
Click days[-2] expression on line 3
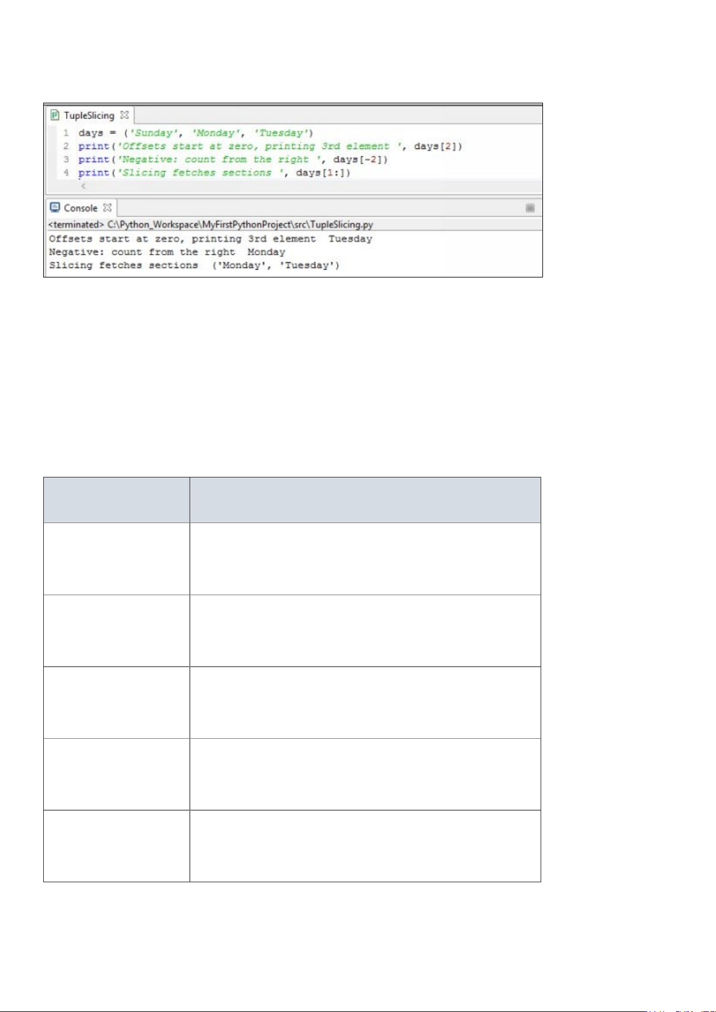(x=357, y=159)
